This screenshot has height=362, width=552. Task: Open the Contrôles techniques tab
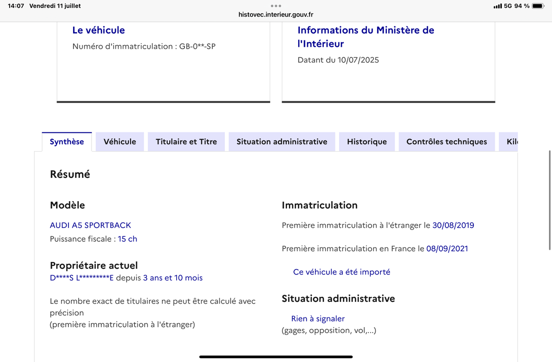pos(447,141)
